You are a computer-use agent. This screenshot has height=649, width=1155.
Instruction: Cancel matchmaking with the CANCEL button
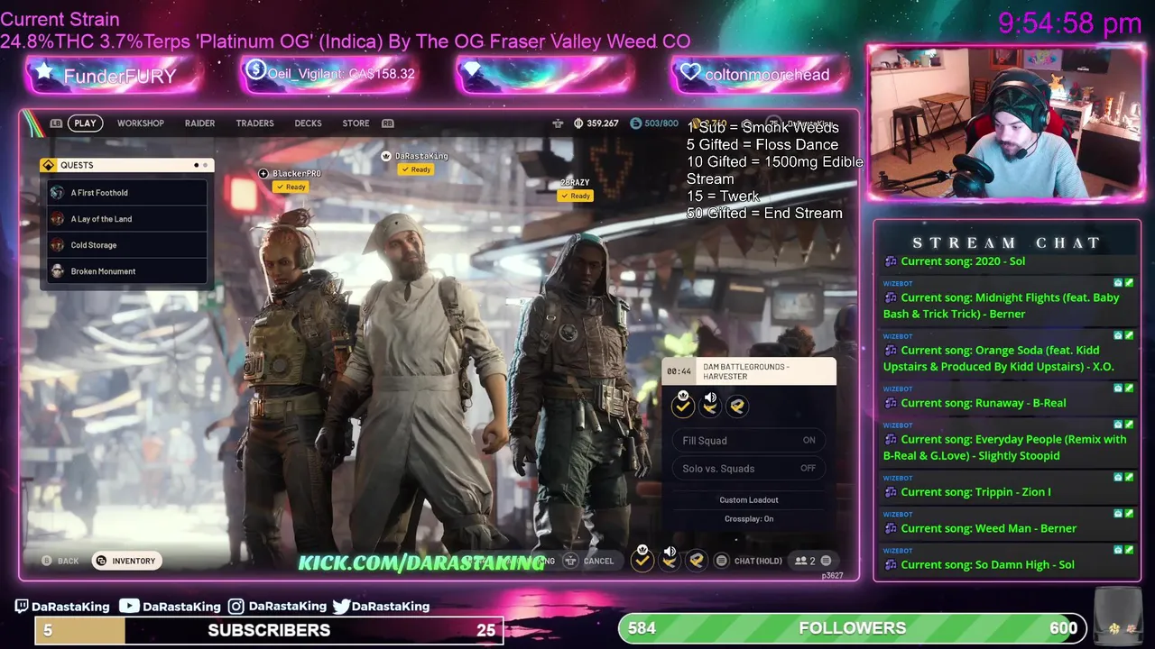[x=589, y=561]
